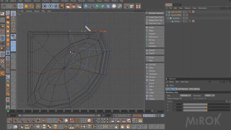
Task: Select Sphere object in tree
Action: tap(177, 21)
